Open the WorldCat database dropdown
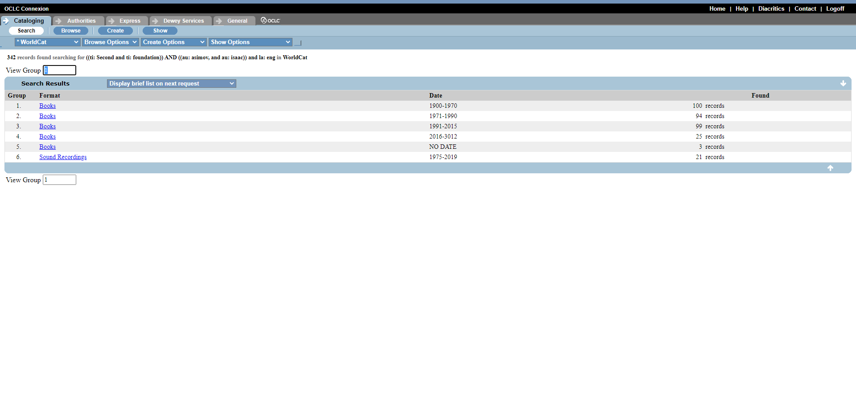Screen dimensions: 856x417 47,42
